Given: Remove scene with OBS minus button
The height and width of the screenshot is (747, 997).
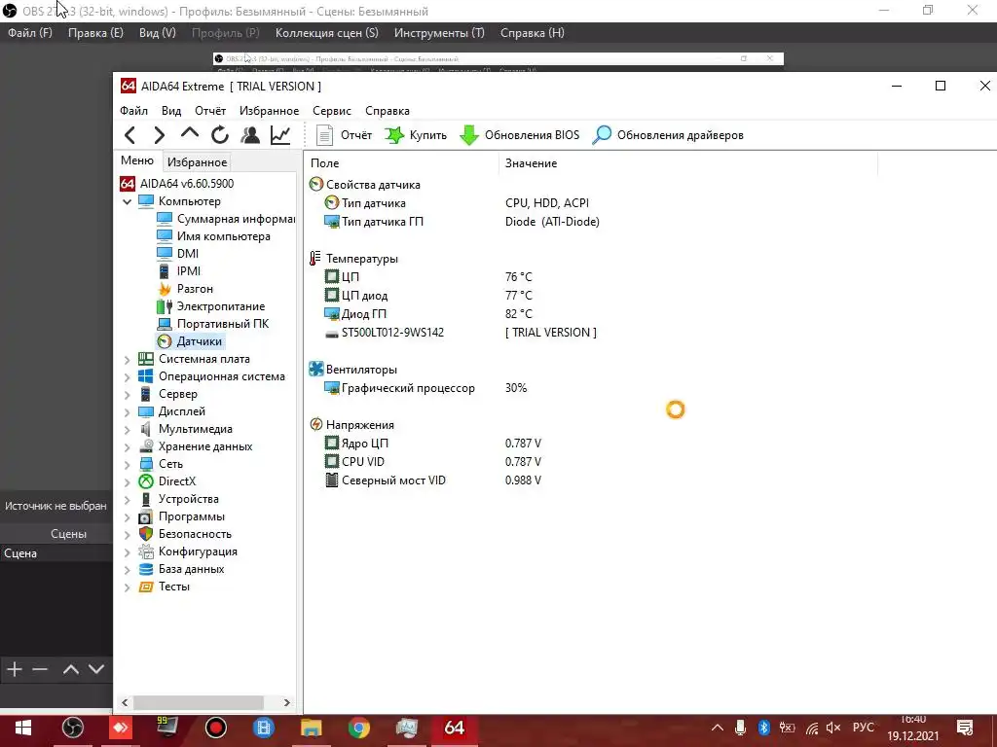Looking at the screenshot, I should (40, 669).
